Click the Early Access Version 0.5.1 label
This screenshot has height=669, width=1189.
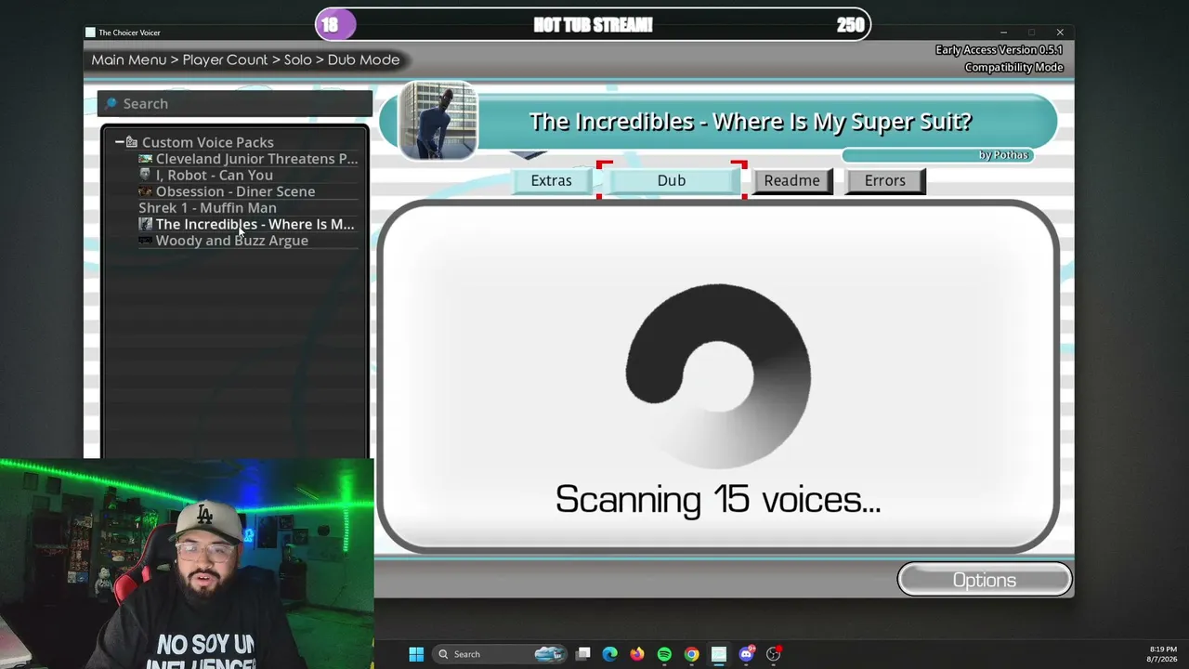tap(1000, 50)
